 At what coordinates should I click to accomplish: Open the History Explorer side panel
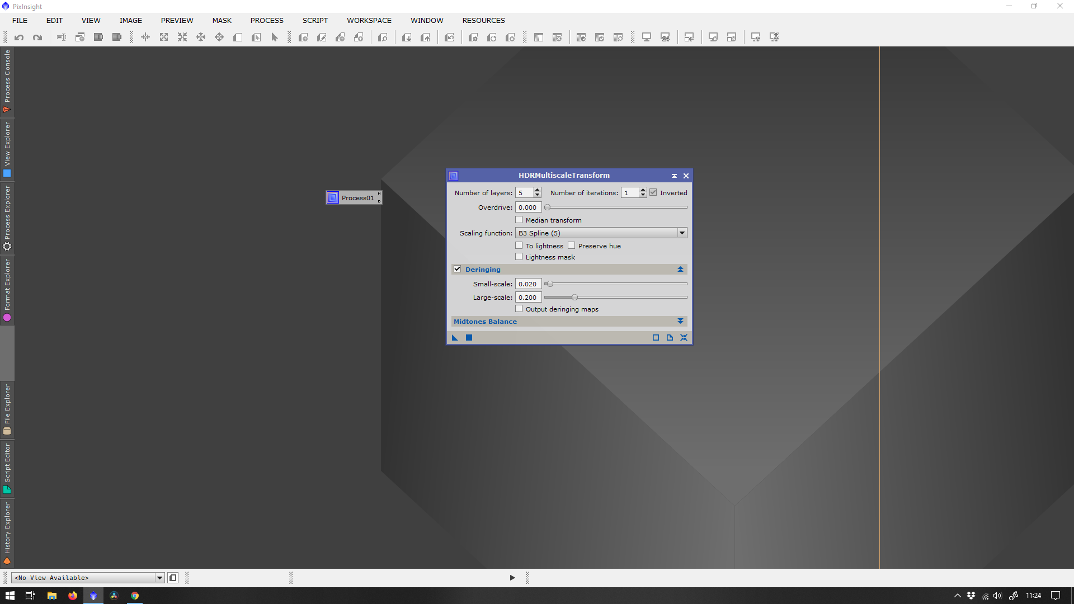click(x=7, y=533)
